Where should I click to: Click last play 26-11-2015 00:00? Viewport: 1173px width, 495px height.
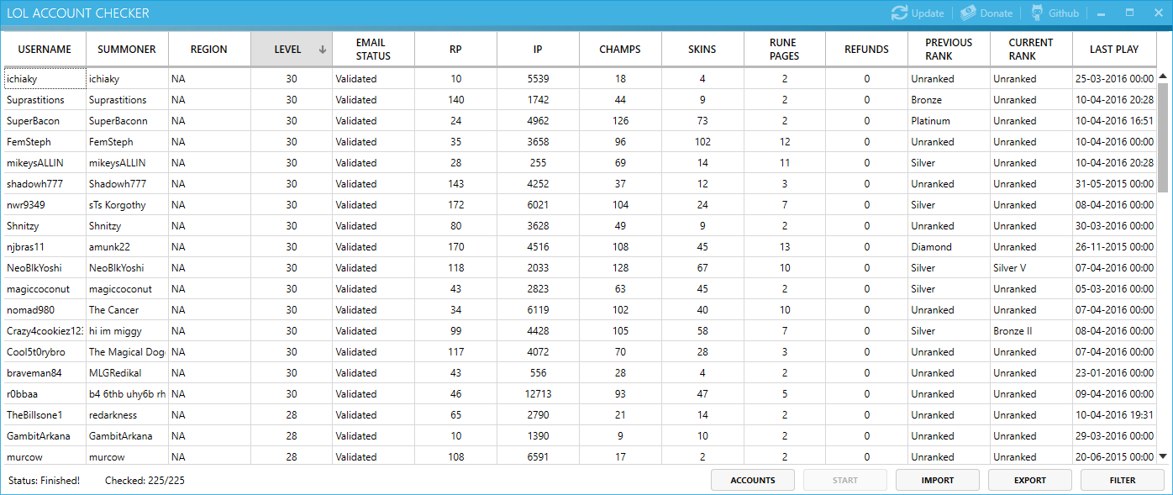1114,247
